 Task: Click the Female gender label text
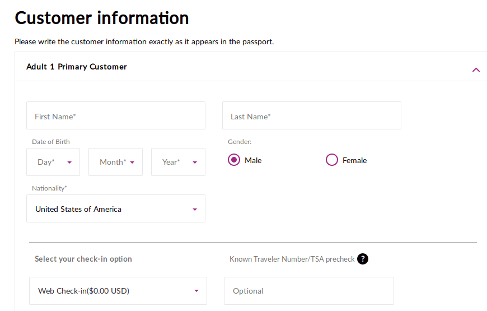tap(354, 160)
